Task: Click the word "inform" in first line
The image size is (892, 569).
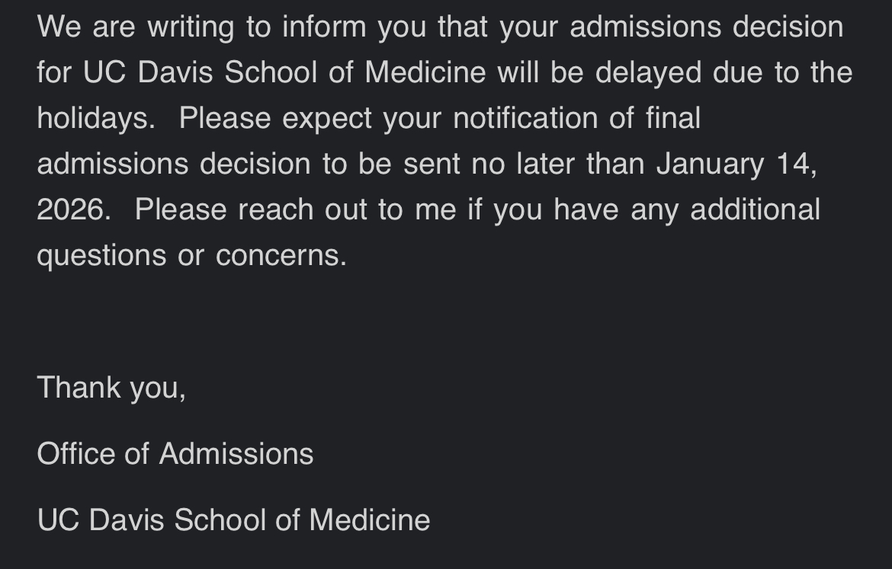Action: click(x=324, y=27)
